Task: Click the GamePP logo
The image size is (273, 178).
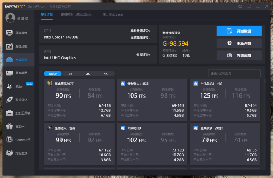Action: tap(15, 6)
